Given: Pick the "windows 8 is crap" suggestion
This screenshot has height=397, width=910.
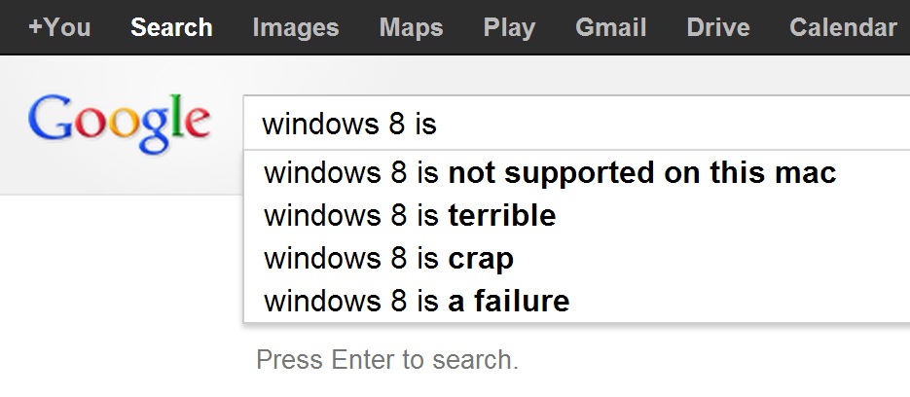Looking at the screenshot, I should coord(388,259).
